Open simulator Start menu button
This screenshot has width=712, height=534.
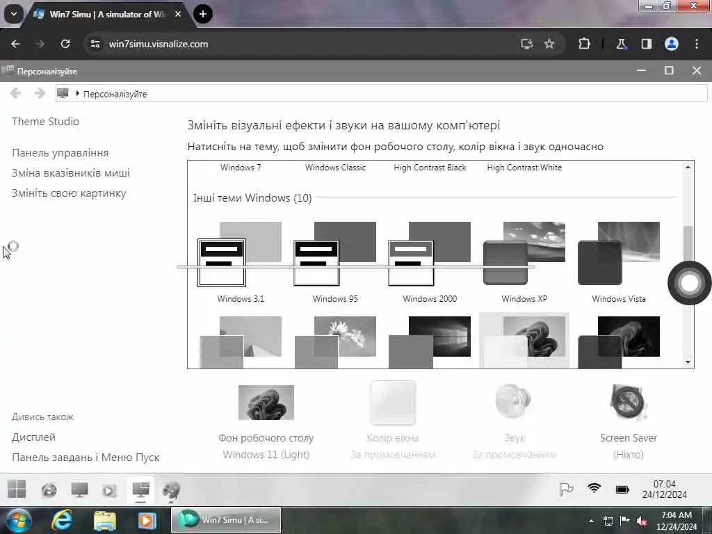(17, 489)
